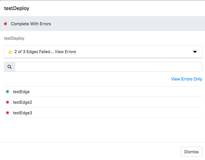Click the gray status banner's empty right side
Screen dimensions: 205x160
coord(142,24)
